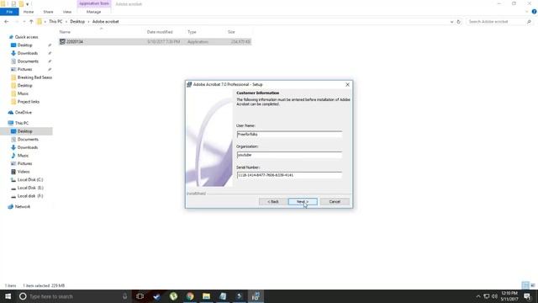The height and width of the screenshot is (303, 538).
Task: Open Local disk (F:)
Action: [30, 196]
